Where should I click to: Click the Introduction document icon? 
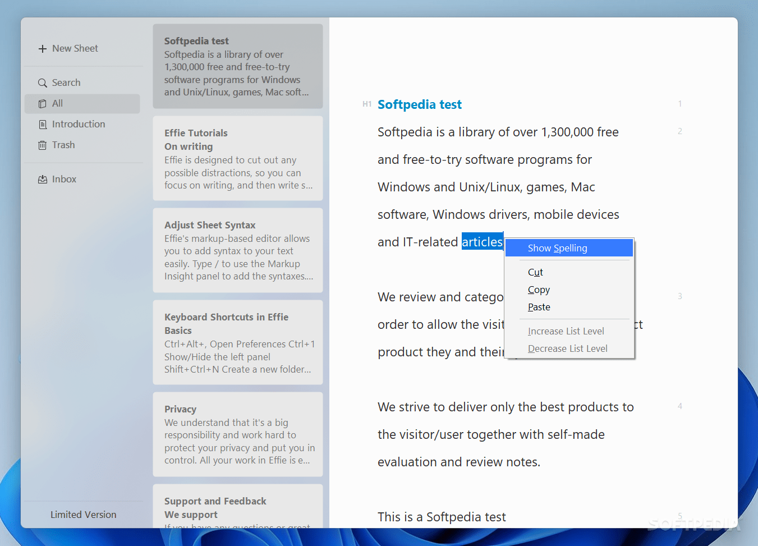[x=43, y=125]
